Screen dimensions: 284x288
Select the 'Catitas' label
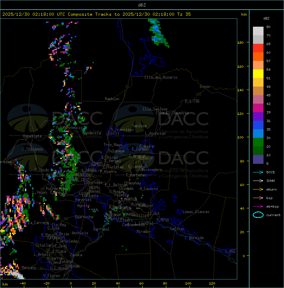point(177,229)
